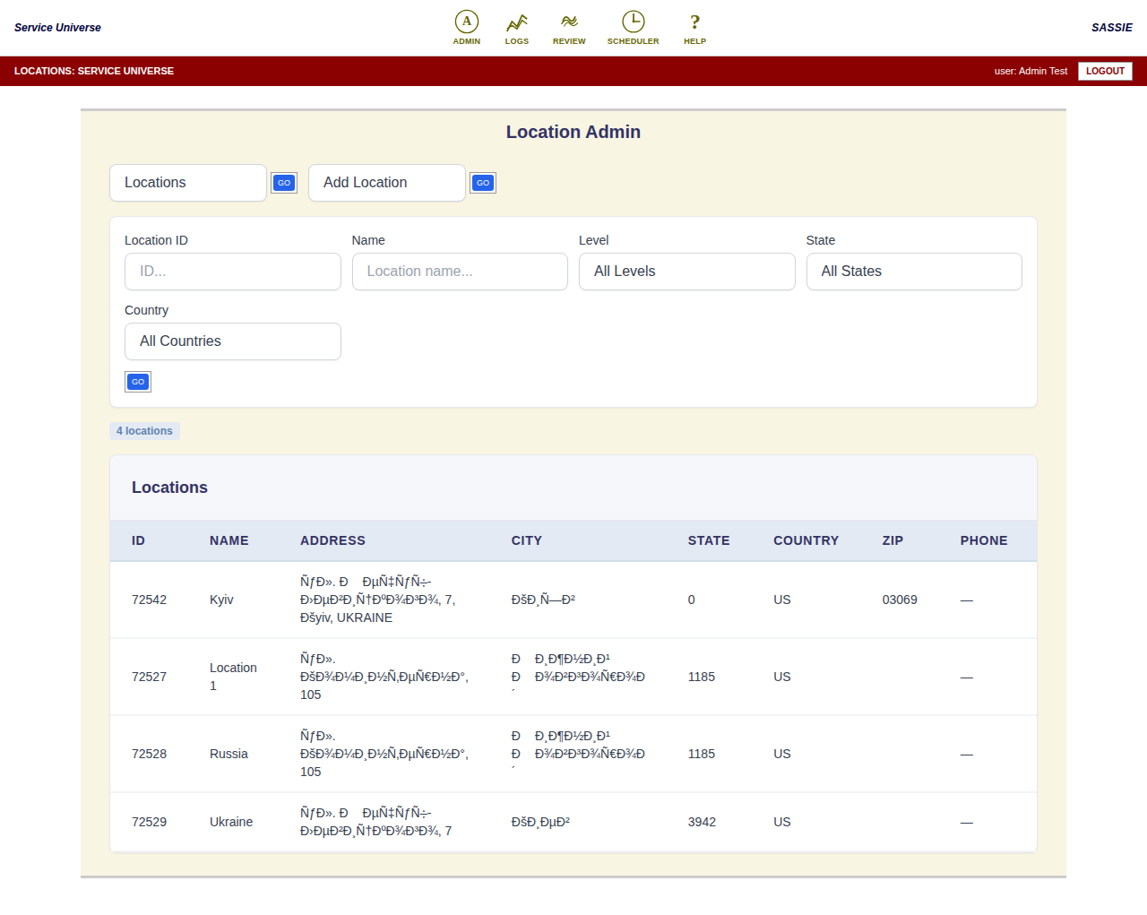Expand the All States dropdown
Screen dimensions: 1147x915
coord(914,272)
